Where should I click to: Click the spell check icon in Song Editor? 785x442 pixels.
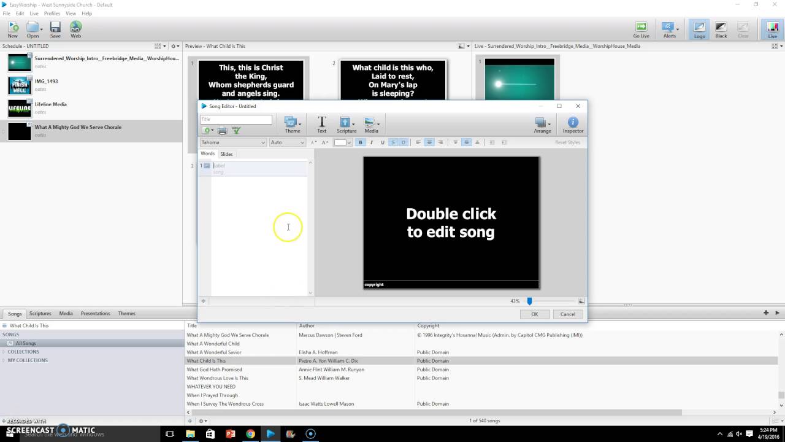coord(236,131)
